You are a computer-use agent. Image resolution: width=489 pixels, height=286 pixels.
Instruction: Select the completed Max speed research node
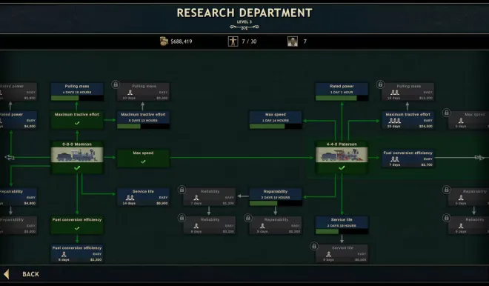pyautogui.click(x=143, y=158)
